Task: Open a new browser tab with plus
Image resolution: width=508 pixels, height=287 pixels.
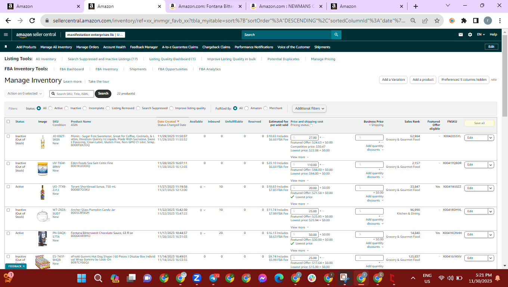Action: tap(416, 6)
